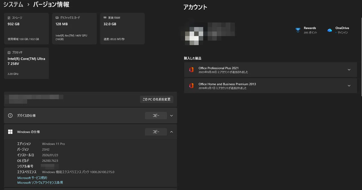This screenshot has width=362, height=190.
Task: Expand Office Home and Business Premium 2013 details
Action: 349,86
